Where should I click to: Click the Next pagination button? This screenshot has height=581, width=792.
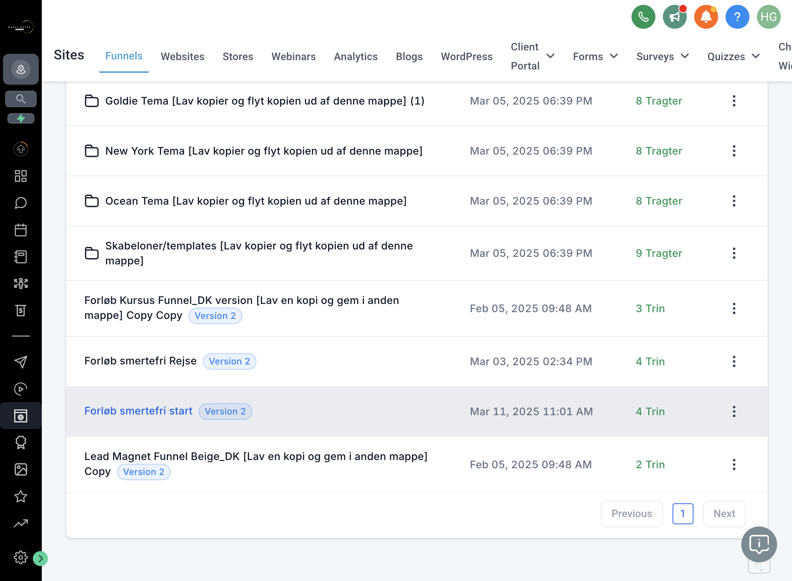tap(724, 514)
